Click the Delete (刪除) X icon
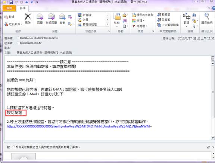215x163 pixels. tap(28, 17)
